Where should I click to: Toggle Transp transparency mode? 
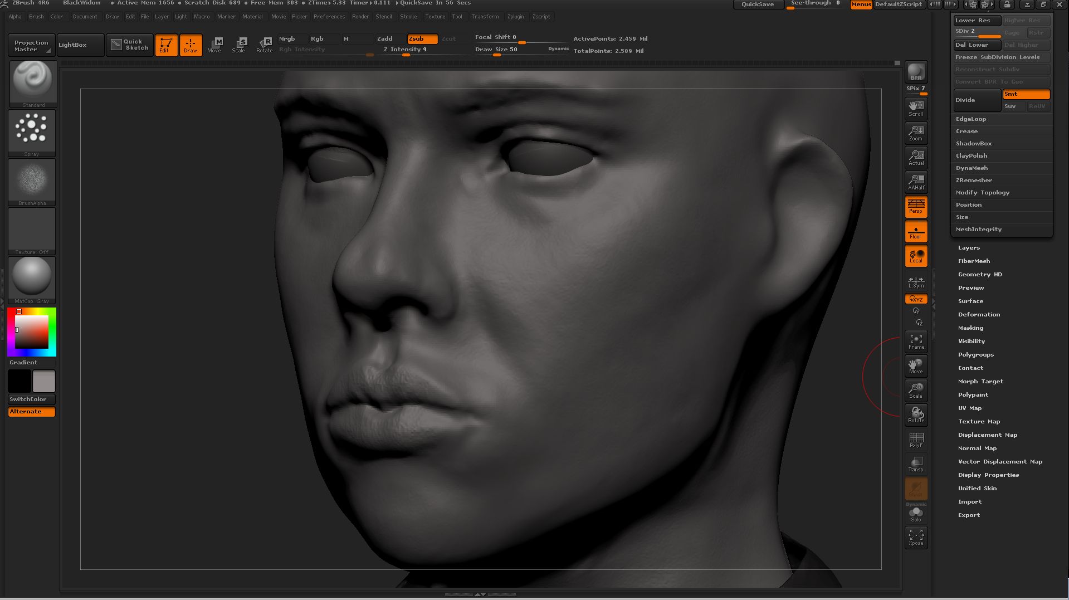pos(916,464)
